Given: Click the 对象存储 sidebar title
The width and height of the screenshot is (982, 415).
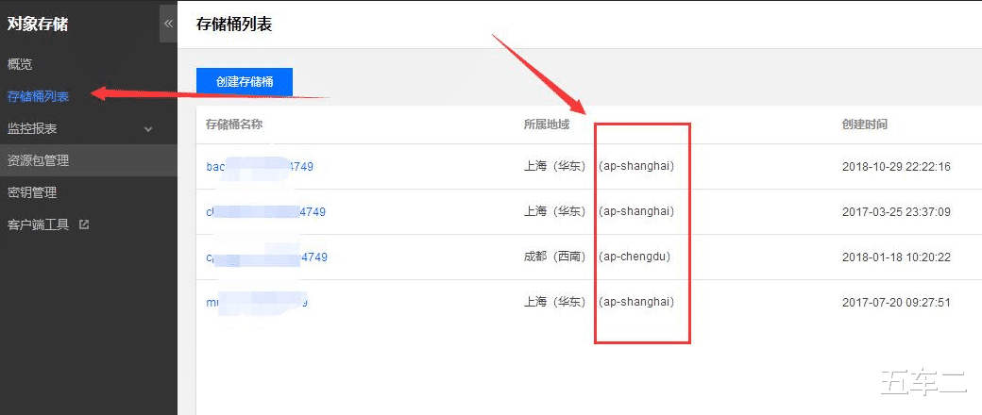Looking at the screenshot, I should click(x=38, y=25).
